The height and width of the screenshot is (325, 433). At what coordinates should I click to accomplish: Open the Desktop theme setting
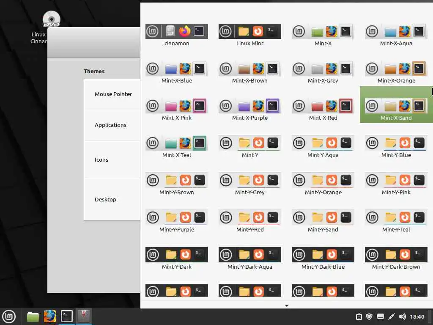point(112,199)
